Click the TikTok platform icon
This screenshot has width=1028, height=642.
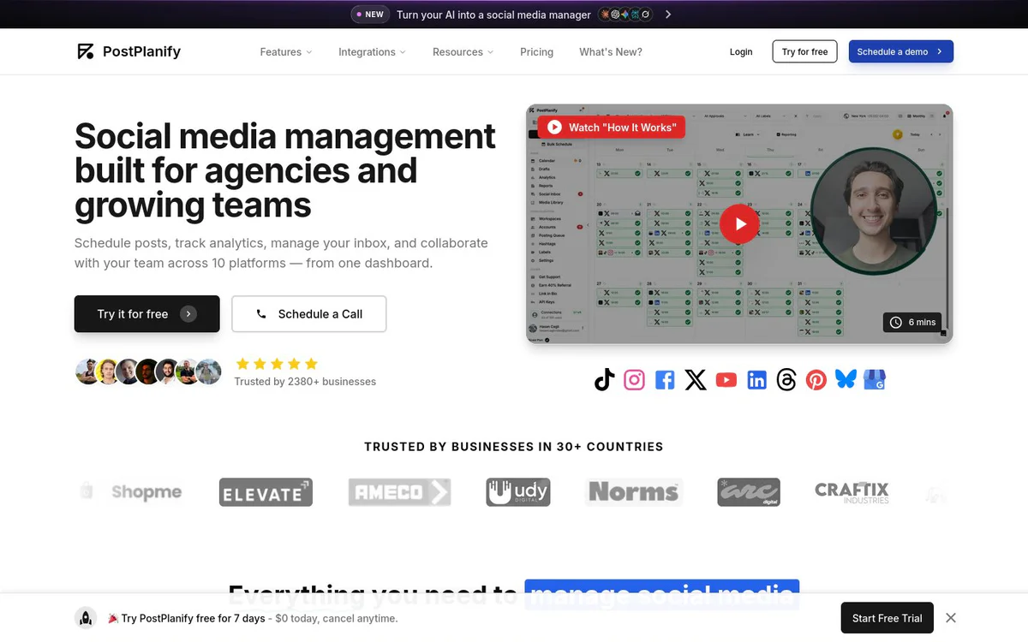point(605,379)
